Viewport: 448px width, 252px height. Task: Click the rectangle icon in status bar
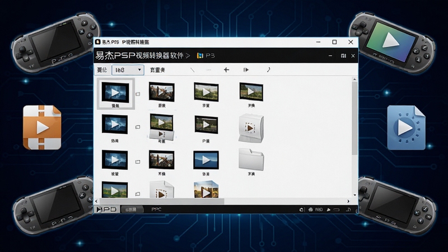point(337,209)
